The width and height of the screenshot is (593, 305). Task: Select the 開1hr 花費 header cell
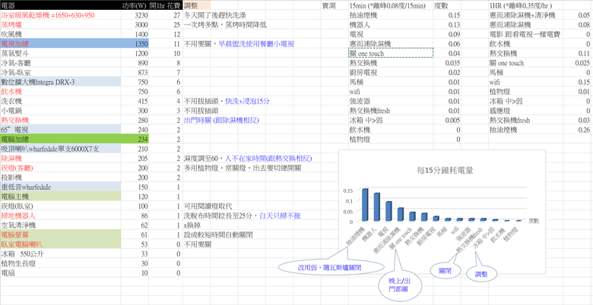[166, 6]
